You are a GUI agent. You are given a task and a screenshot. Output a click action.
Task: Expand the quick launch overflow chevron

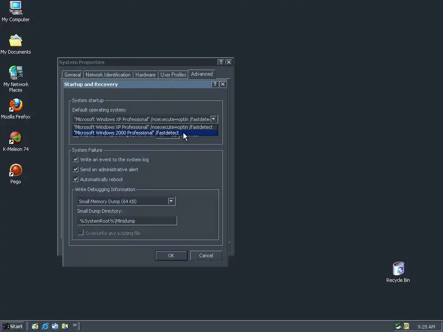click(x=74, y=325)
